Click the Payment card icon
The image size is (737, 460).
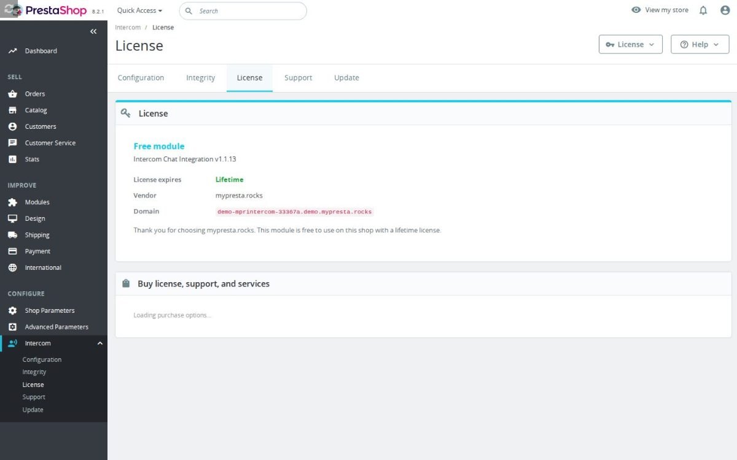coord(12,251)
